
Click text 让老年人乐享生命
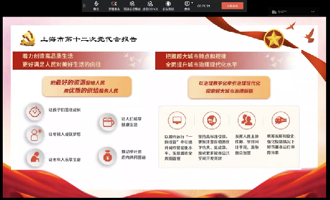click(64, 160)
